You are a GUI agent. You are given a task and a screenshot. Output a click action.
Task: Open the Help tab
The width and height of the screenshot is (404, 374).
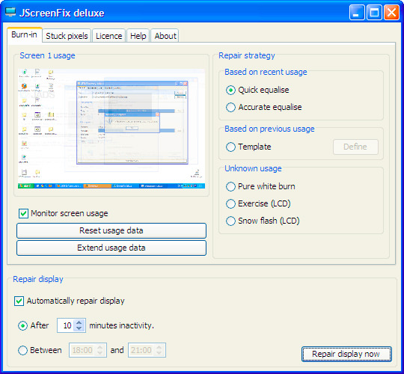pyautogui.click(x=138, y=36)
